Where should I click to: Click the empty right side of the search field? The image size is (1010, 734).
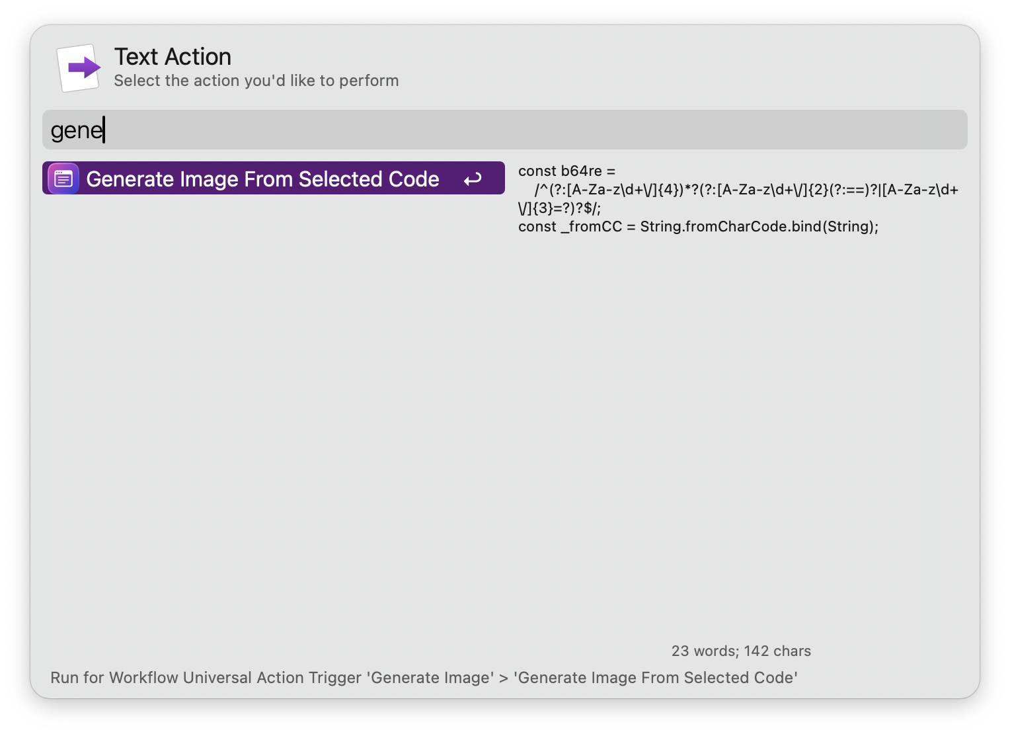[595, 130]
